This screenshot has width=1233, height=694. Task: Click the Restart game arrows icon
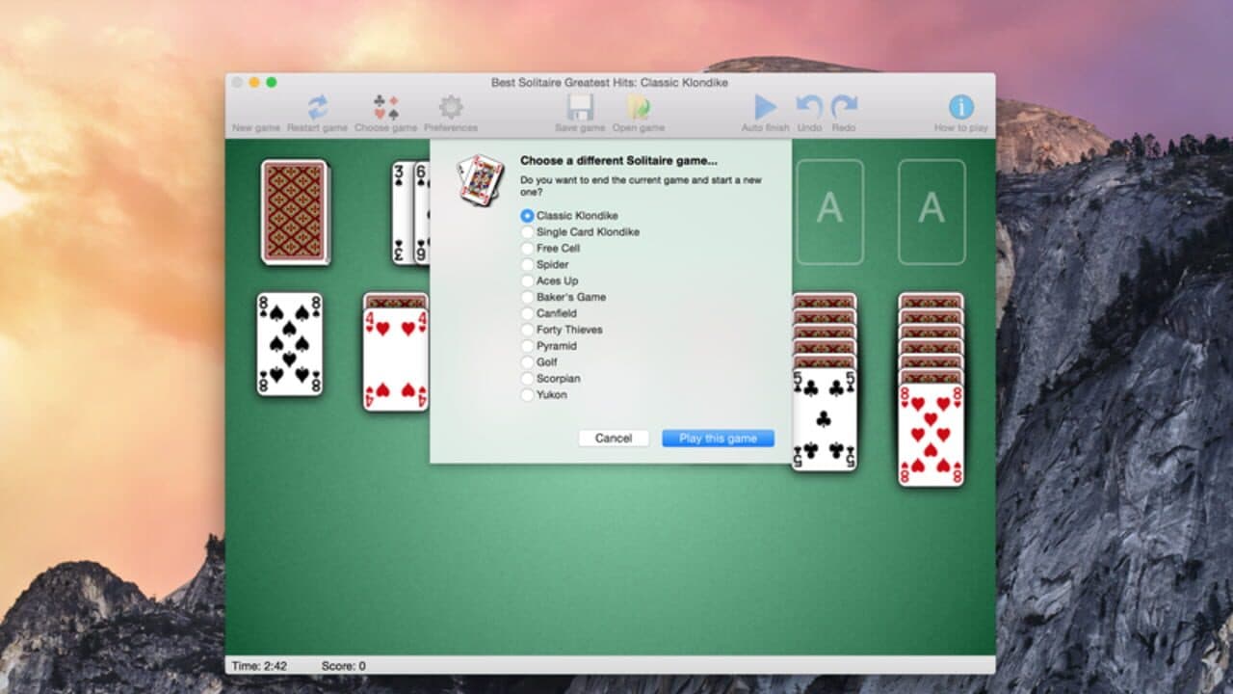317,107
